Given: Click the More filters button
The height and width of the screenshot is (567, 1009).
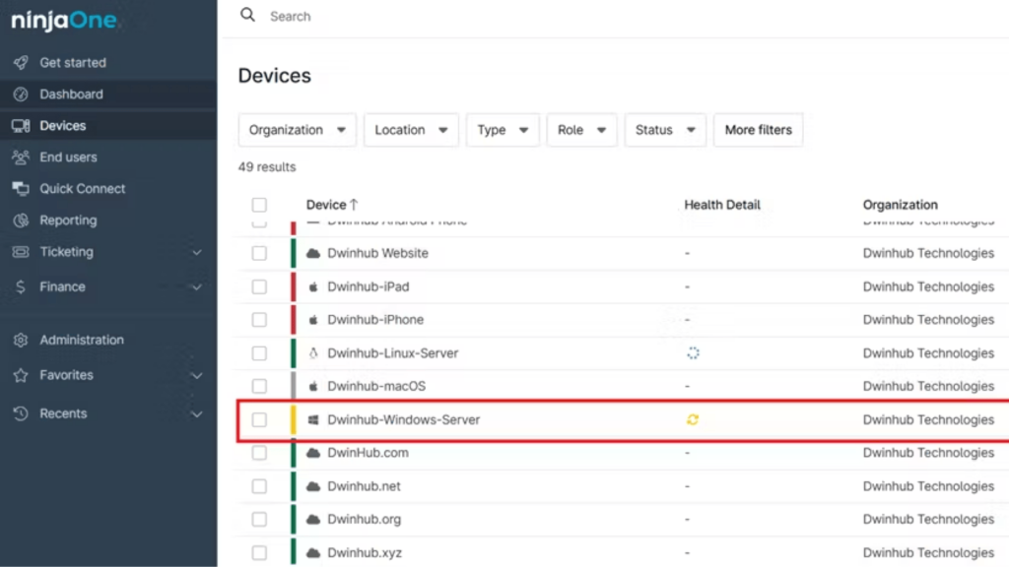Looking at the screenshot, I should 758,129.
